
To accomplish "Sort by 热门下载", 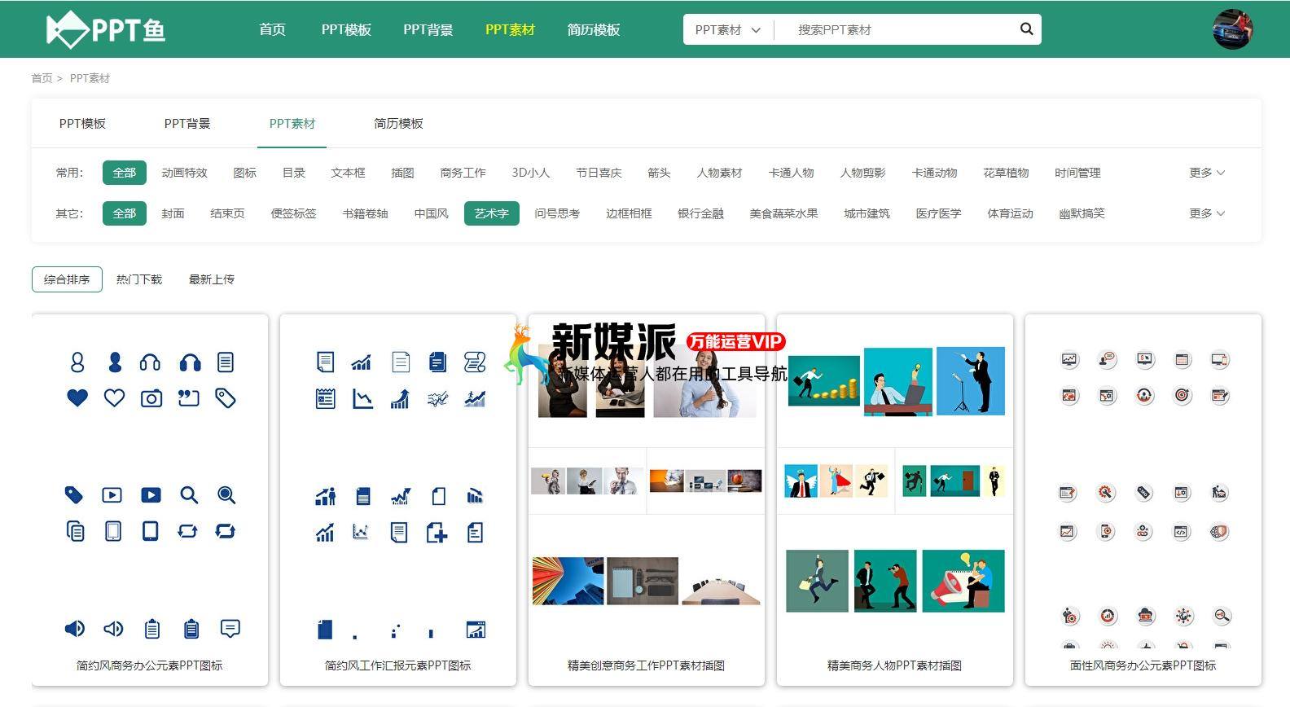I will (139, 279).
